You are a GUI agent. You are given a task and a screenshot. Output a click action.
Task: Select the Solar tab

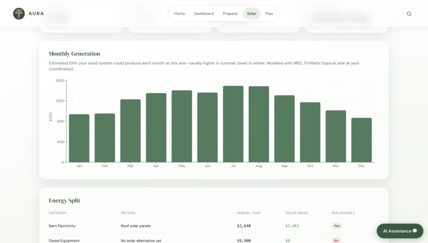point(252,14)
